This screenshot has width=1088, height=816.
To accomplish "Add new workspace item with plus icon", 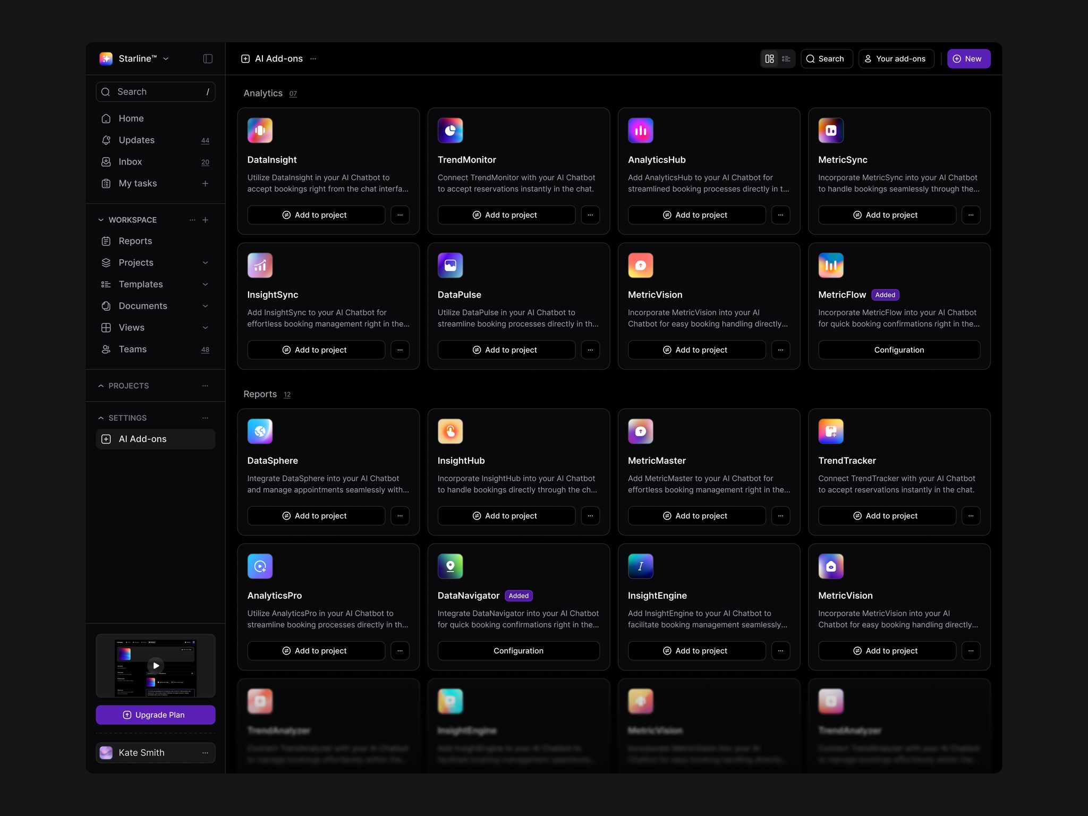I will pyautogui.click(x=205, y=220).
